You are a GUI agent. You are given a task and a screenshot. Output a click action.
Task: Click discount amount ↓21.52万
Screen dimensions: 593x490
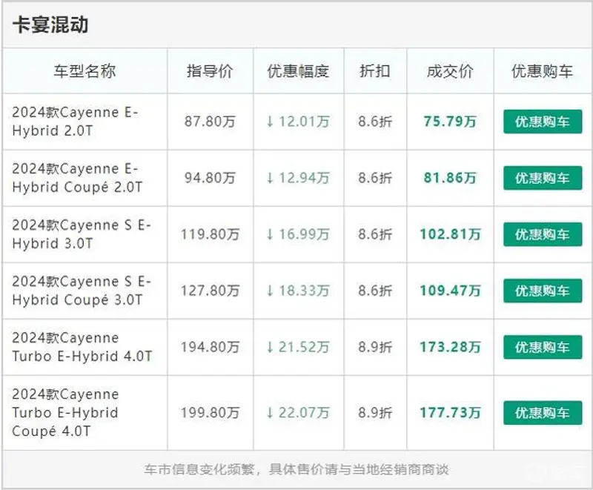tap(298, 347)
